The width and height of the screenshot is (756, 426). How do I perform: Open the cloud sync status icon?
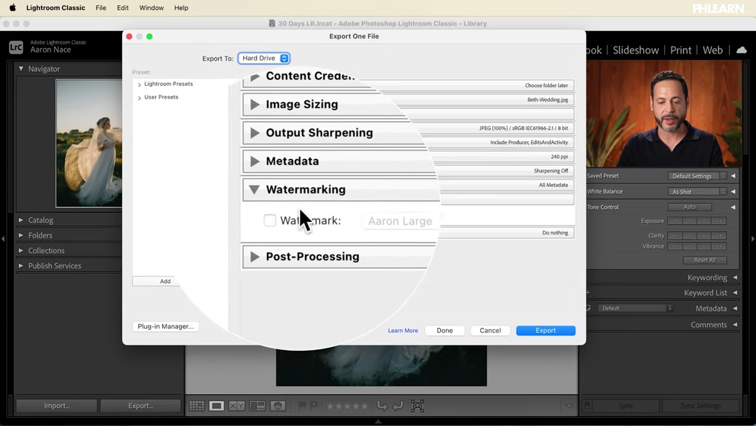click(x=742, y=50)
